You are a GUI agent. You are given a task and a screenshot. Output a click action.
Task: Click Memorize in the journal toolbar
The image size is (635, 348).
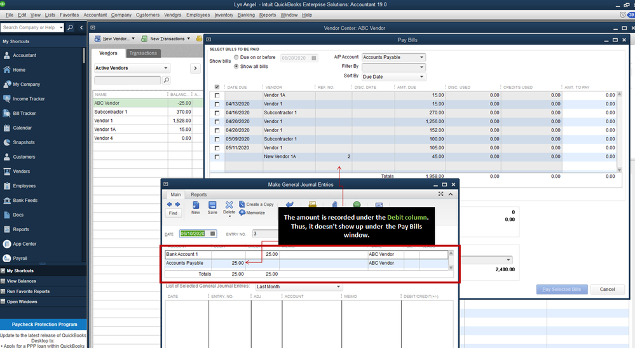click(252, 213)
